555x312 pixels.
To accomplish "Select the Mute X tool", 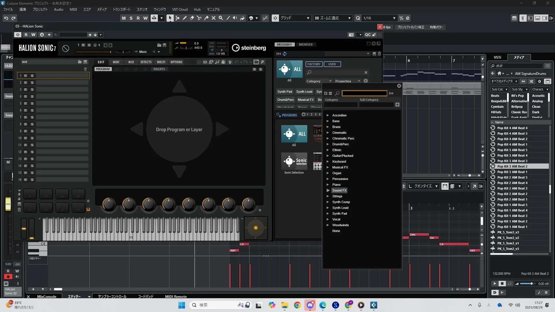I will pos(213,18).
